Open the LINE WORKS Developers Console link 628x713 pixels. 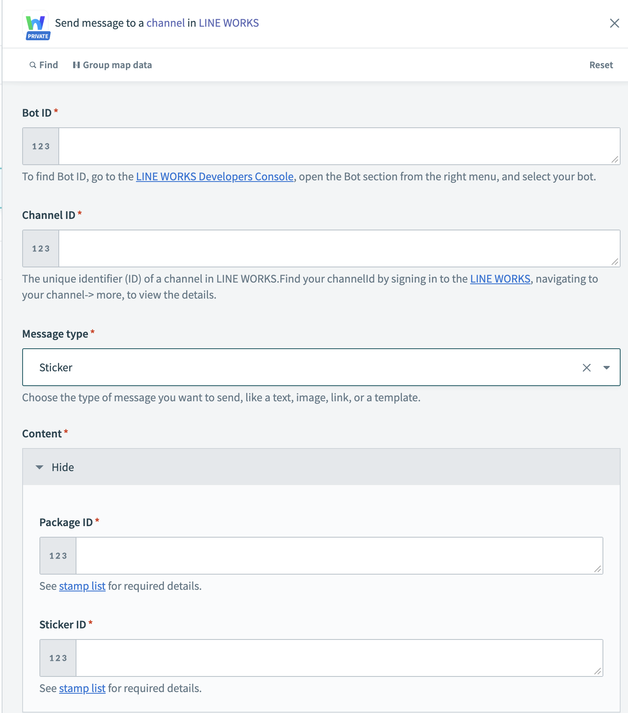point(214,177)
